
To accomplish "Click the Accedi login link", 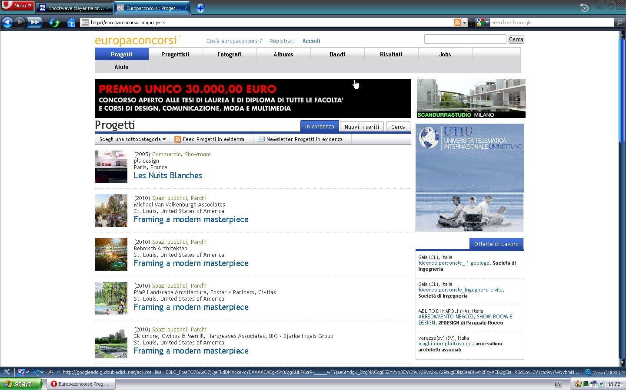I will click(311, 41).
